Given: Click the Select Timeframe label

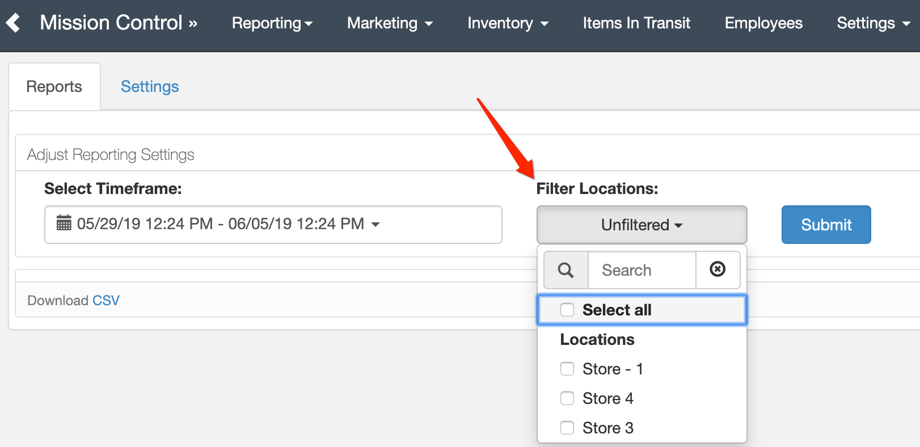Looking at the screenshot, I should coord(113,188).
